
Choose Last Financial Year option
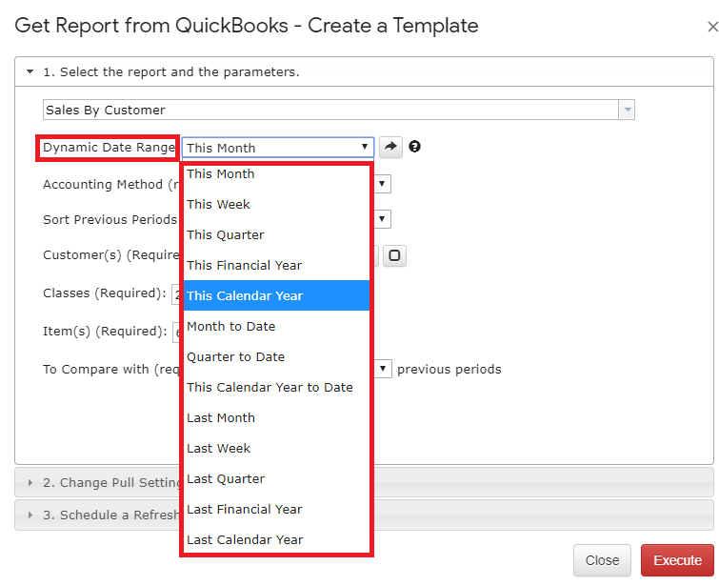click(x=276, y=509)
